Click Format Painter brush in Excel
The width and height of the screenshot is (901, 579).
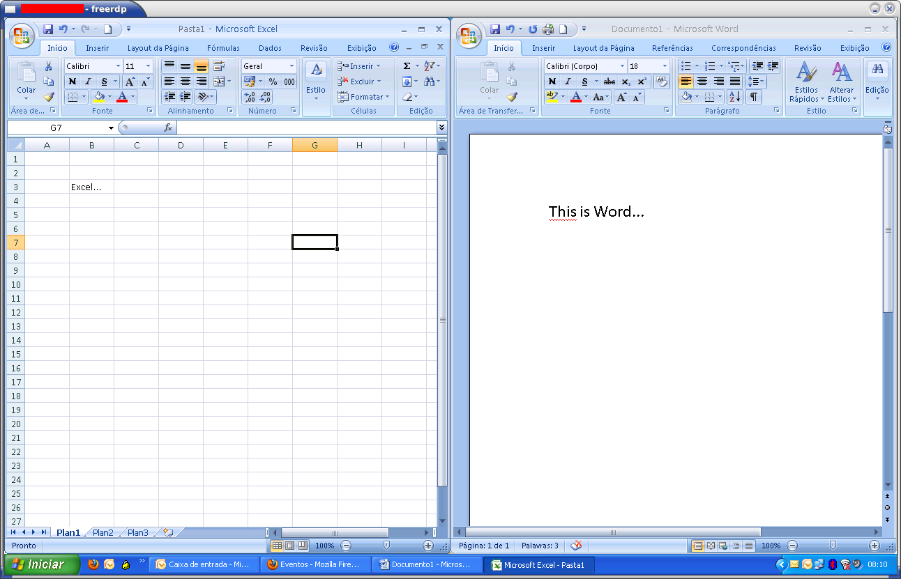pyautogui.click(x=49, y=97)
